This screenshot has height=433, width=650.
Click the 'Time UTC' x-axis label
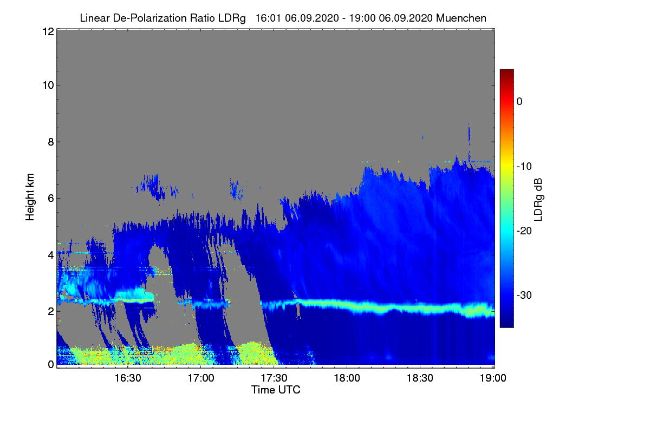click(276, 390)
